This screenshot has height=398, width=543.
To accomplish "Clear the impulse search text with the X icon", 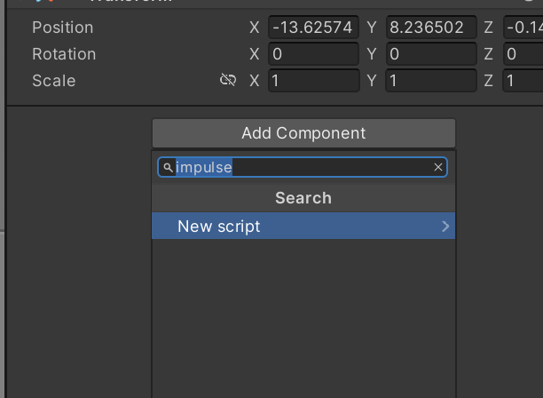I will tap(437, 167).
